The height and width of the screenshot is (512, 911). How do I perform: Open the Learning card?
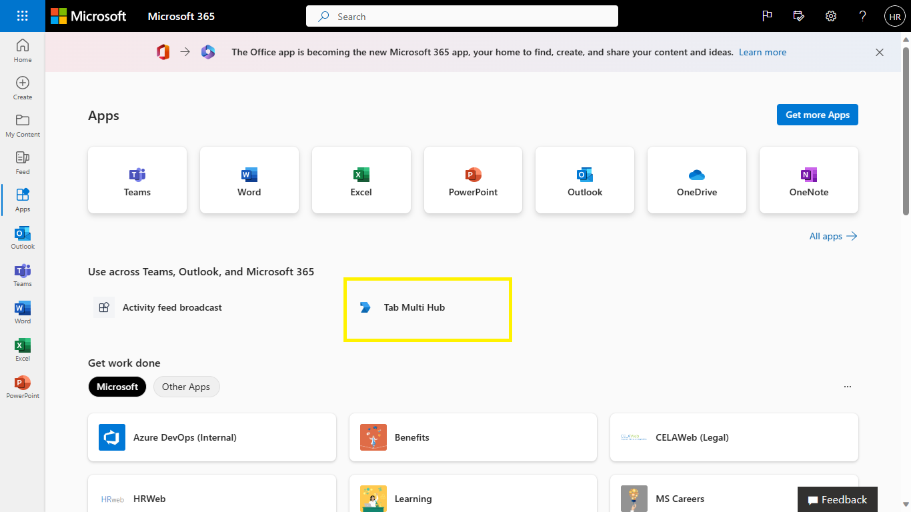click(x=473, y=493)
